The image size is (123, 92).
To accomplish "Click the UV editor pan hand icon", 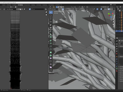I will [x=46, y=15].
